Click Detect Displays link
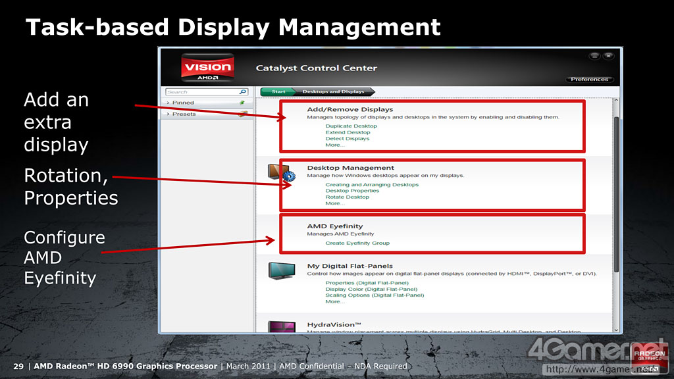The image size is (674, 379). tap(348, 139)
